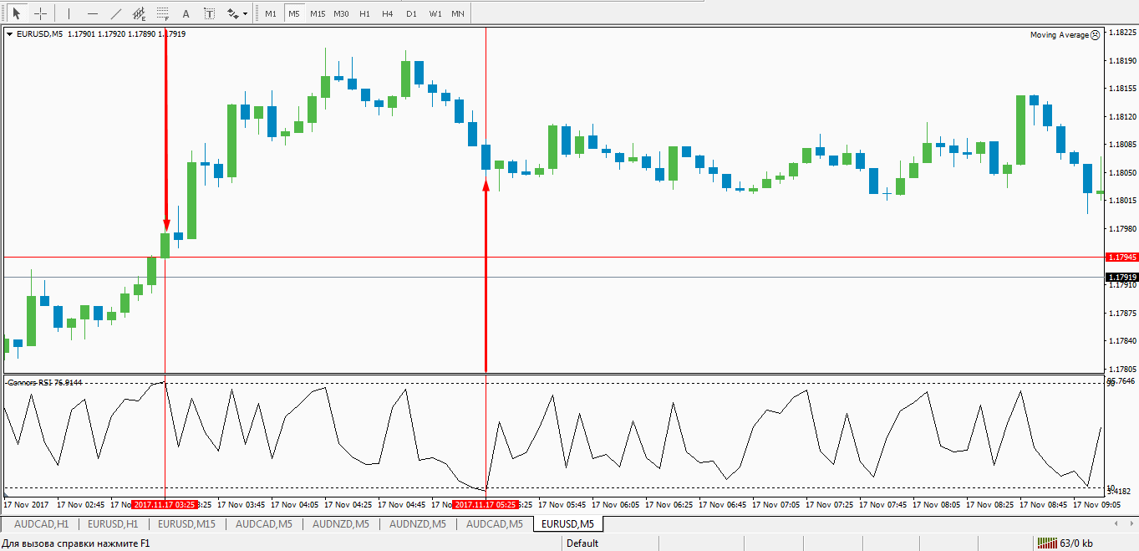Viewport: 1139px width, 551px height.
Task: Click the 17 Nov 09:05 time scale label
Action: point(1097,505)
